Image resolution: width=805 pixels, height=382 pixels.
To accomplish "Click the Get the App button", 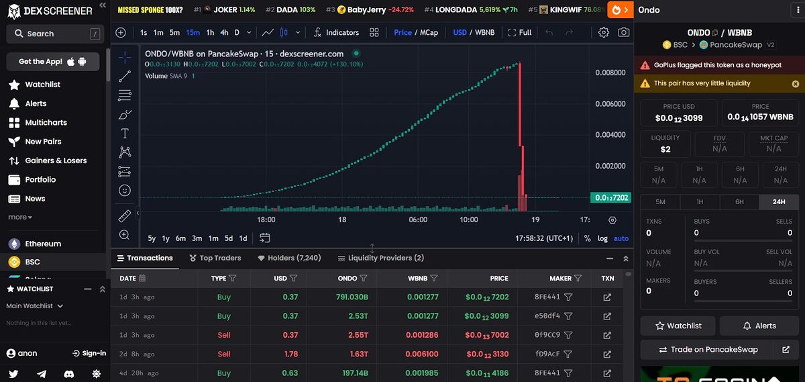I will pos(53,61).
